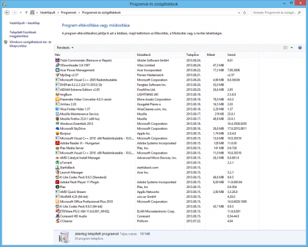Click the Wise Folder Hider icon
The width and height of the screenshot is (308, 247).
click(57, 109)
